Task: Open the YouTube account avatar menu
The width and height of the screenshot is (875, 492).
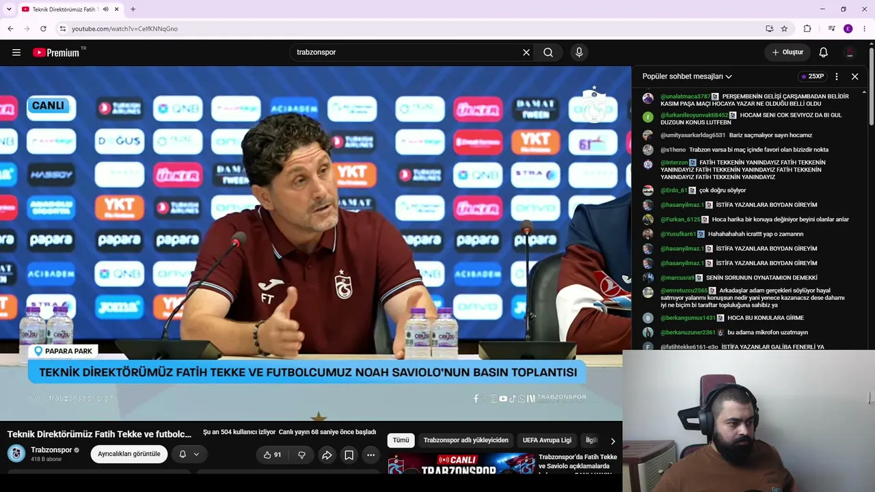Action: click(850, 53)
